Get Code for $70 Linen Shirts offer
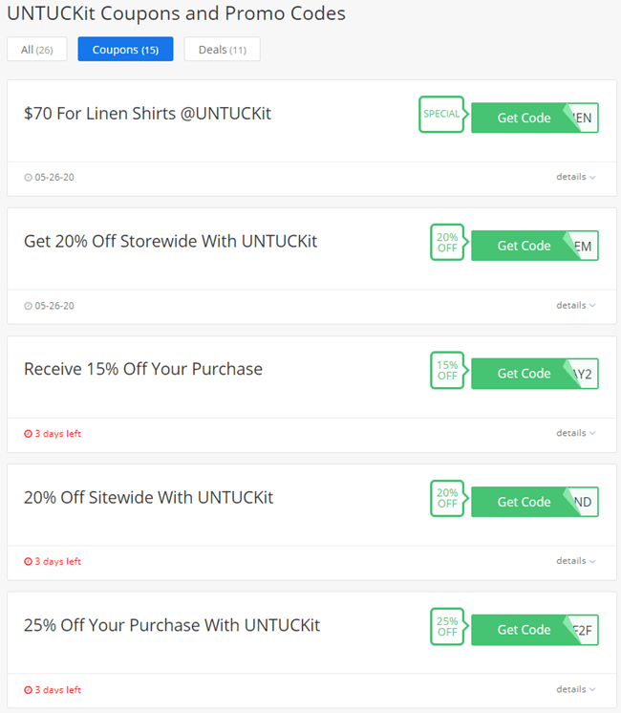This screenshot has height=713, width=621. click(x=535, y=118)
